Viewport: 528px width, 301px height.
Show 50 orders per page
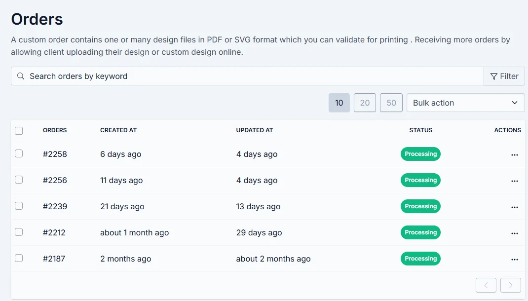pyautogui.click(x=391, y=103)
